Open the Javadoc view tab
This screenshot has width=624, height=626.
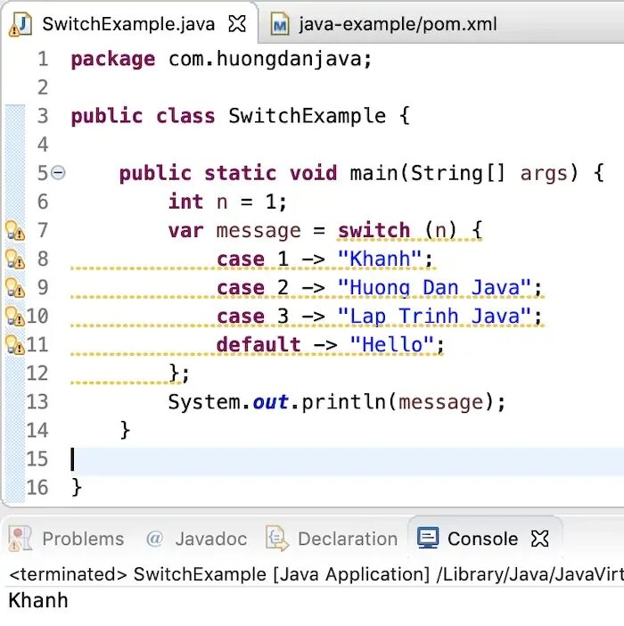(x=196, y=539)
